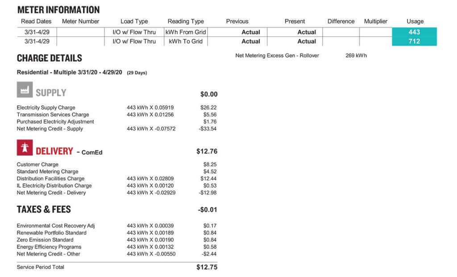Select the kWh From Grid cell
This screenshot has width=457, height=277.
tap(186, 32)
